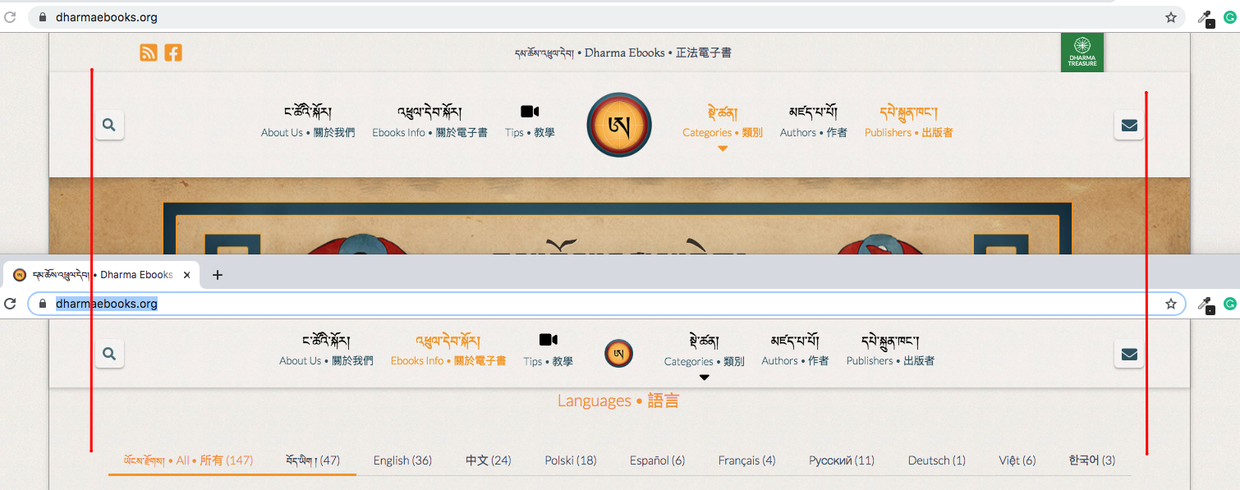Click Categories 類別 label in upper navigation
Screen dimensions: 1240x490
[723, 132]
